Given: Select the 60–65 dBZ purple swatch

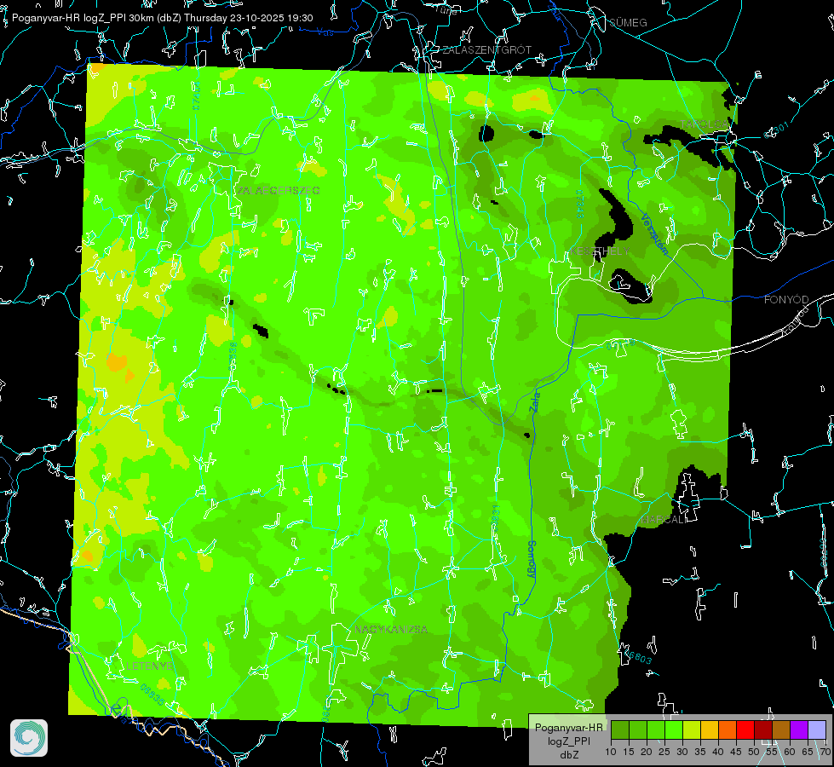Looking at the screenshot, I should 798,730.
